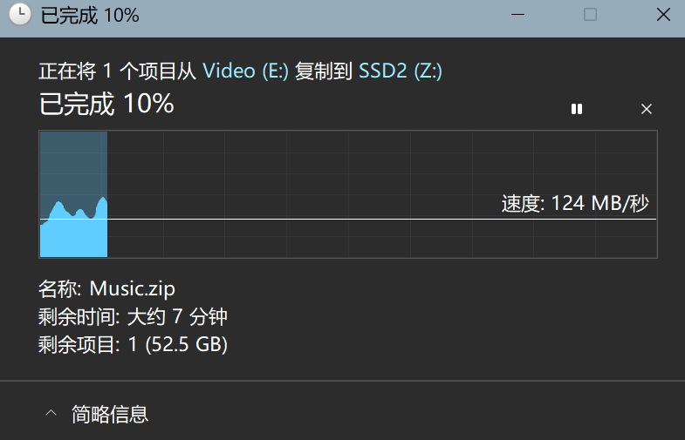Click the 剩余时间 remaining time line
Image resolution: width=685 pixels, height=440 pixels.
tap(133, 316)
